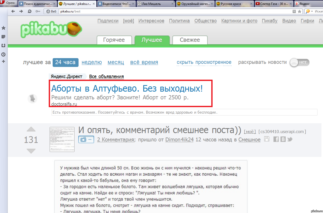The image size is (323, 213).
Task: Switch to the 'Свежее' tab
Action: coord(190,40)
